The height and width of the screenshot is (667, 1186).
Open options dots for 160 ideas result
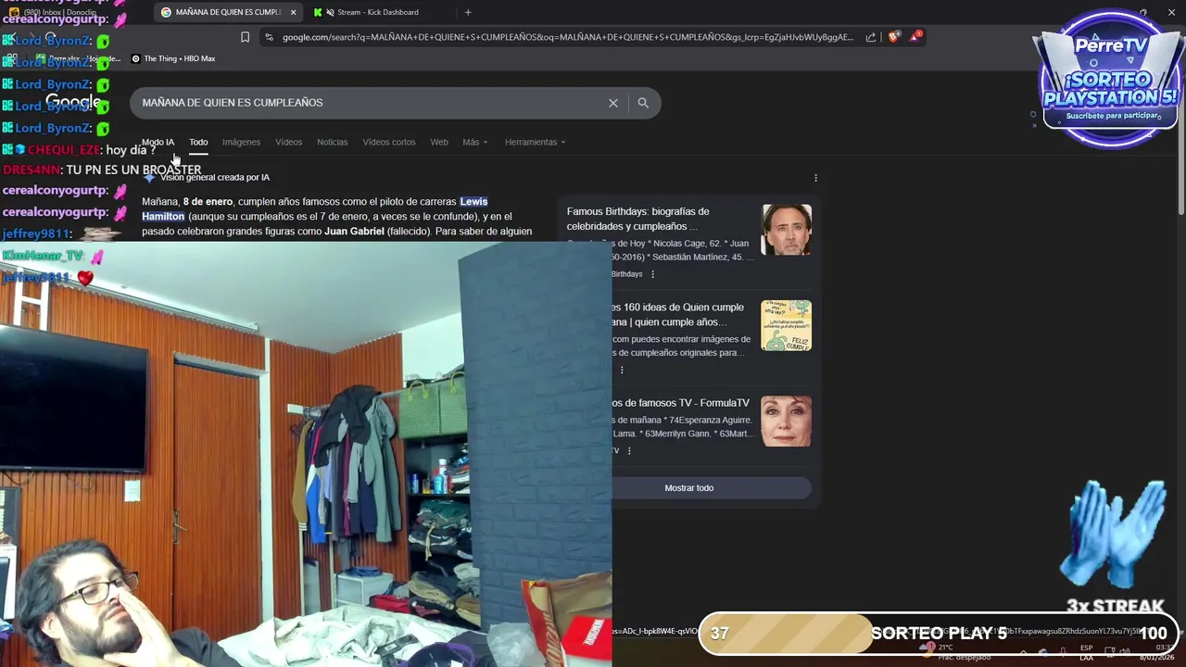click(622, 370)
